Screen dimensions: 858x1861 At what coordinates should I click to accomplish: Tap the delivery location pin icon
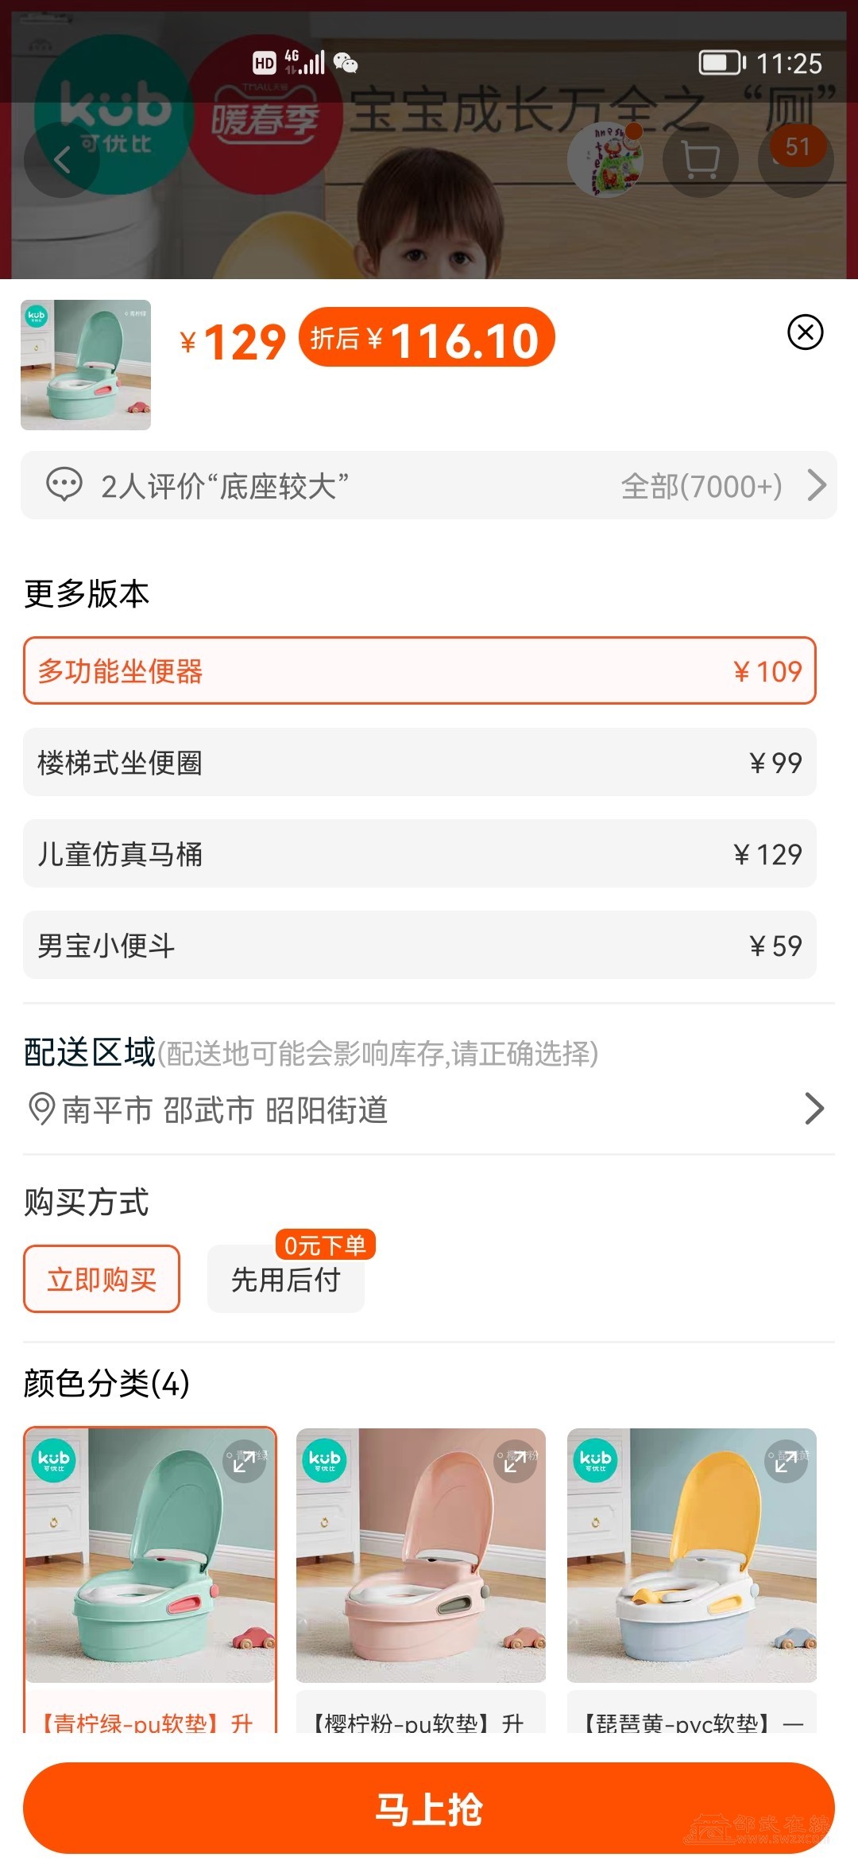(x=41, y=1109)
